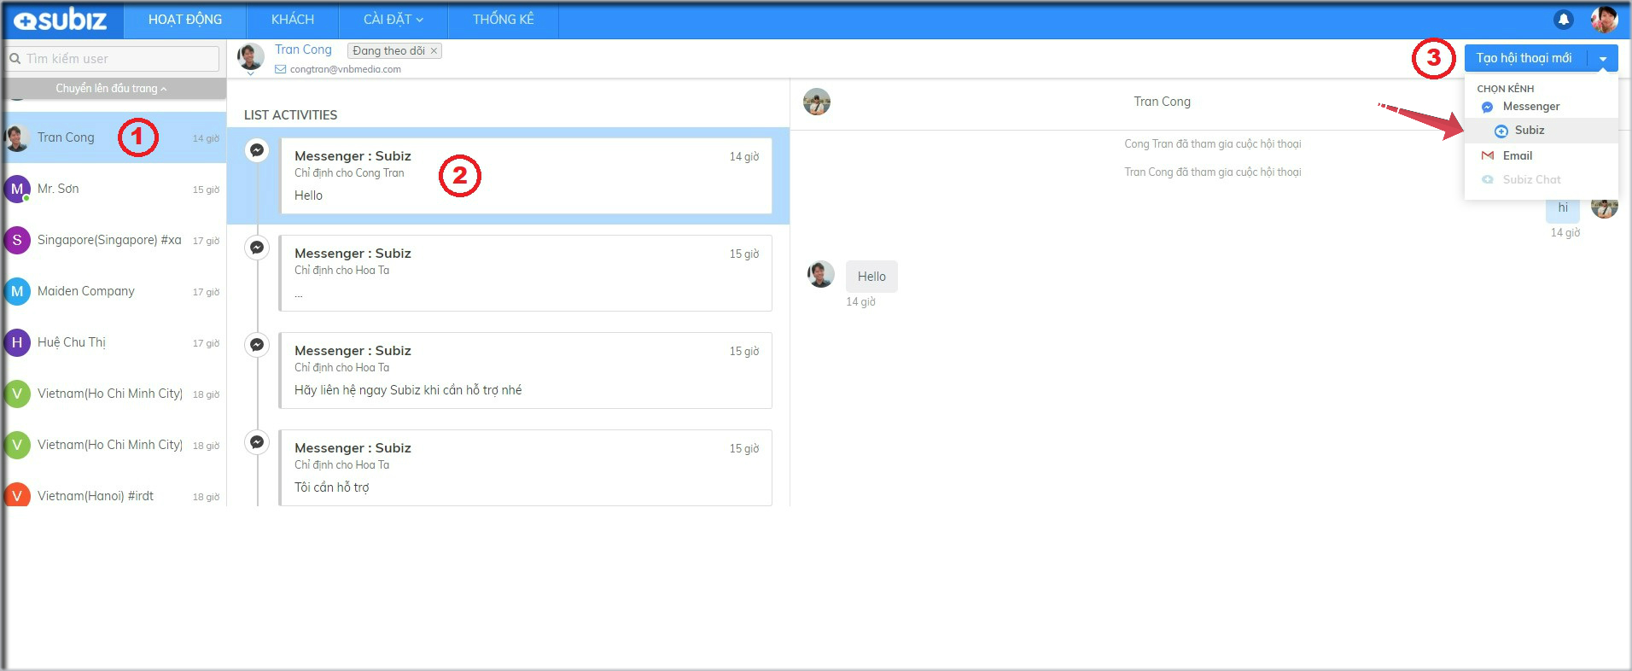1632x671 pixels.
Task: Open "Tôi cần hỗ trợ" activity card
Action: point(526,468)
